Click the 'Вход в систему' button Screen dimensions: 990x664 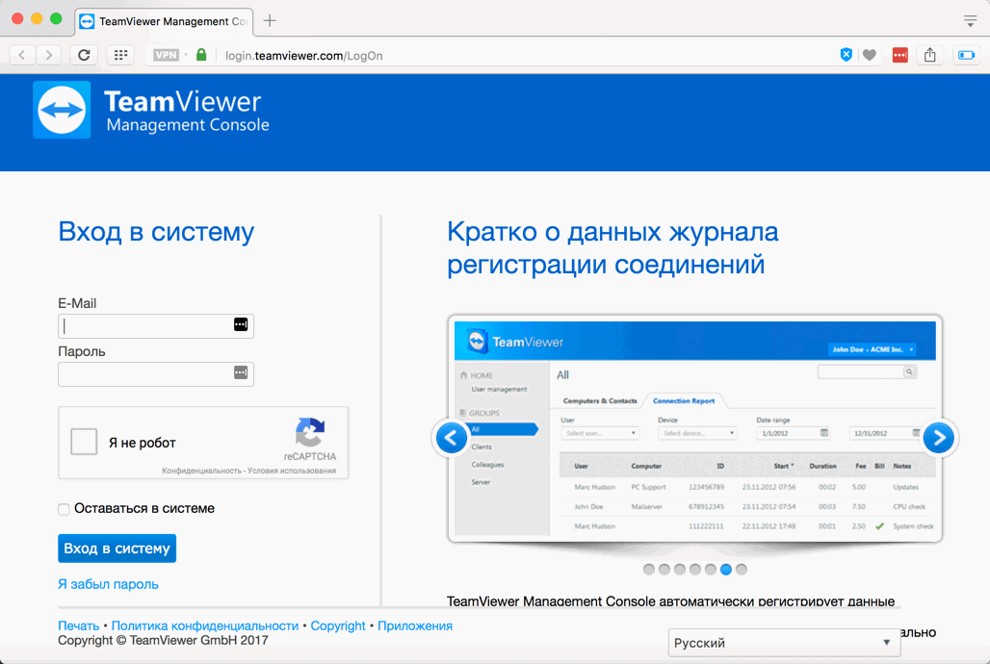tap(117, 549)
